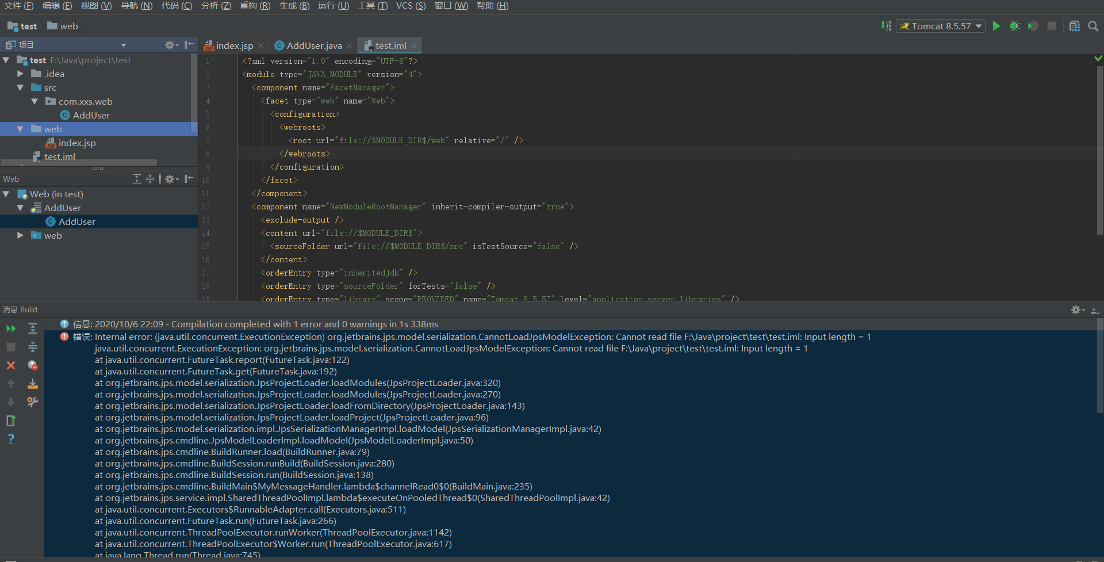Collapse the src folder
The width and height of the screenshot is (1104, 562).
20,87
